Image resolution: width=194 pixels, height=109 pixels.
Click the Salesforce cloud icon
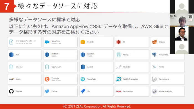[x=47, y=42]
